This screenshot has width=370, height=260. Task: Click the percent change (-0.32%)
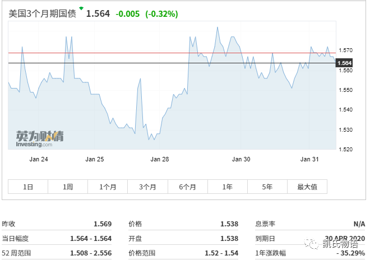point(161,14)
